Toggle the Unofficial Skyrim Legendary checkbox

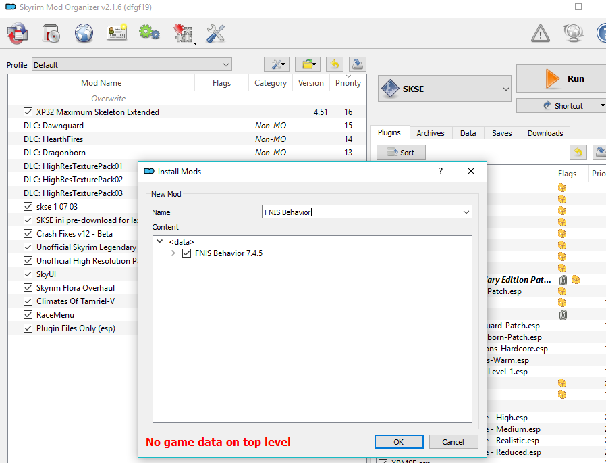(x=28, y=247)
